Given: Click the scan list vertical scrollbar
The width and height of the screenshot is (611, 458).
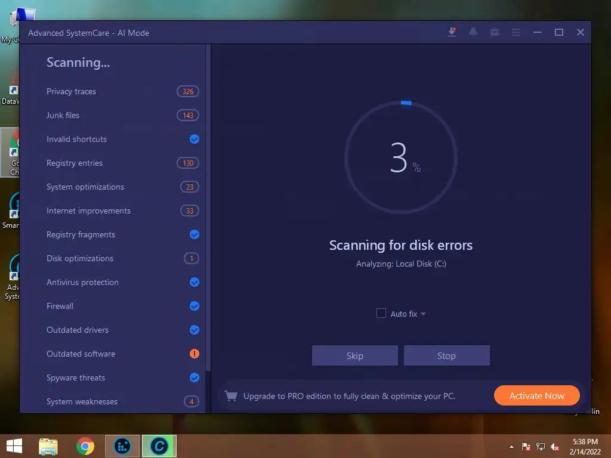Looking at the screenshot, I should [208, 208].
